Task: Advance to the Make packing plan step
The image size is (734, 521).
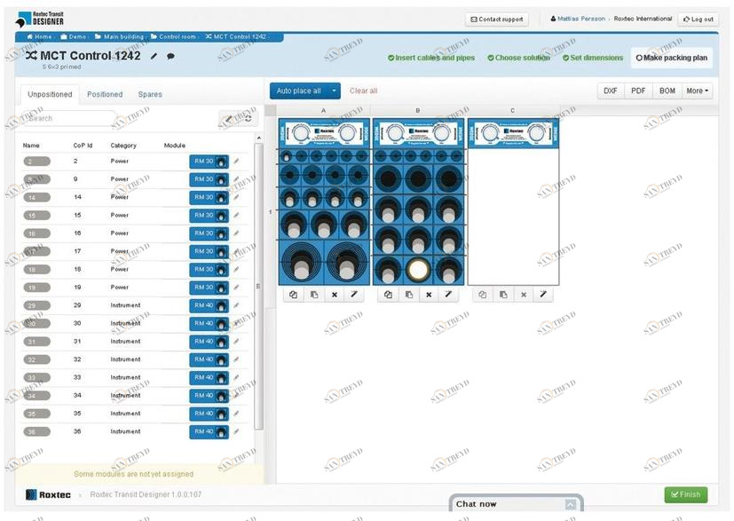Action: point(674,57)
